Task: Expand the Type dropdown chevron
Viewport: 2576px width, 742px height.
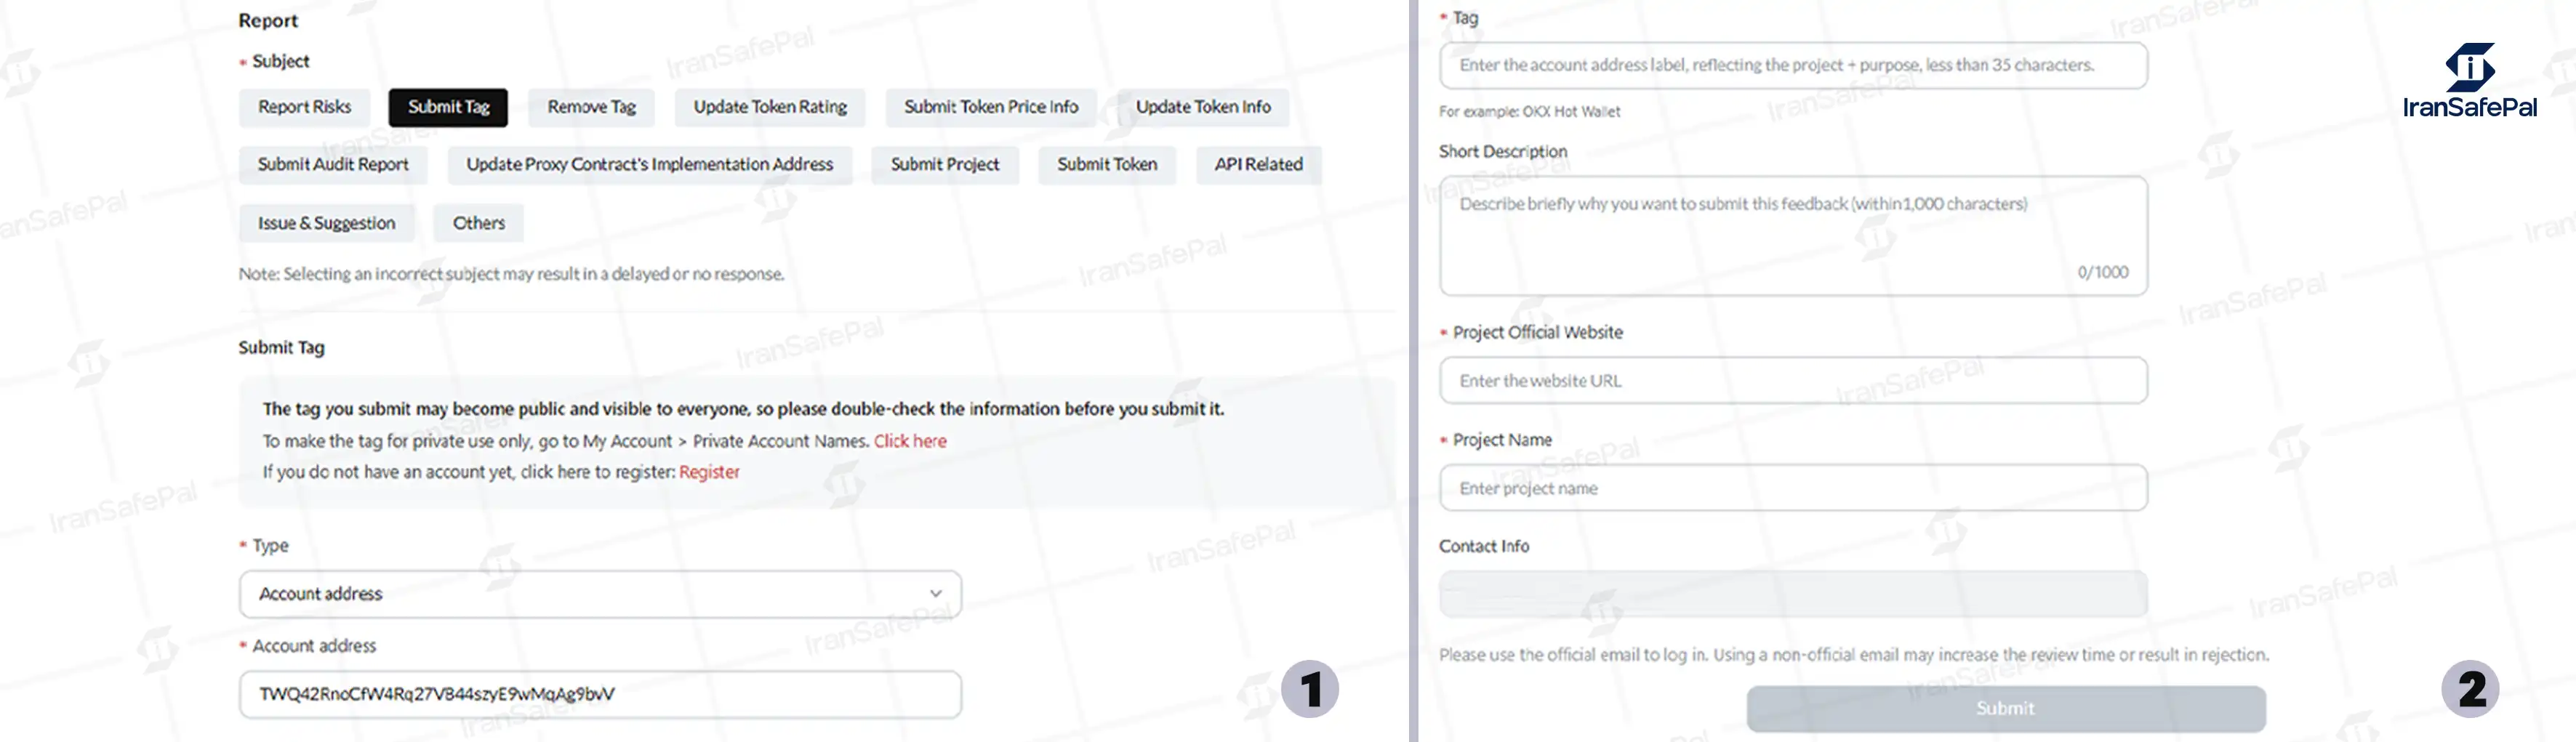Action: 935,593
